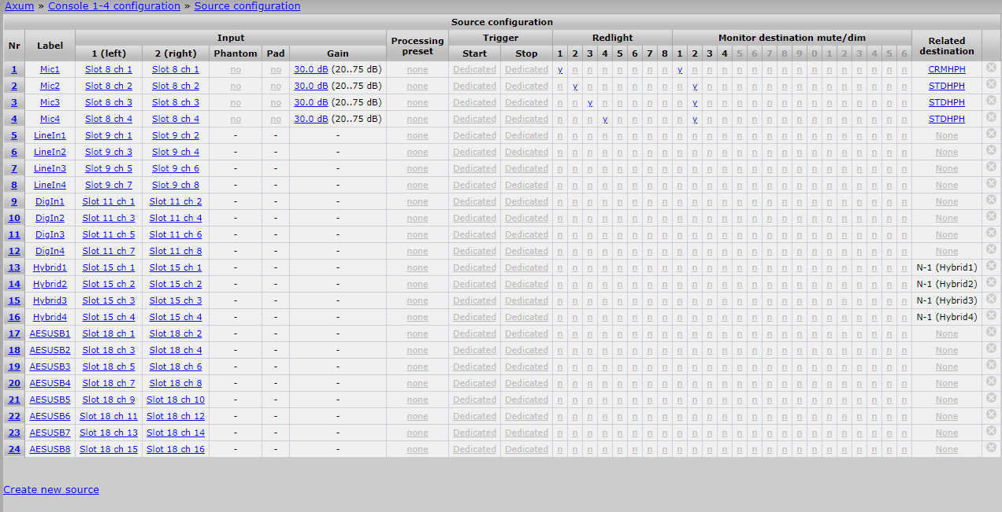Delete the Mic1 source row
Viewport: 1002px width, 512px height.
[991, 68]
